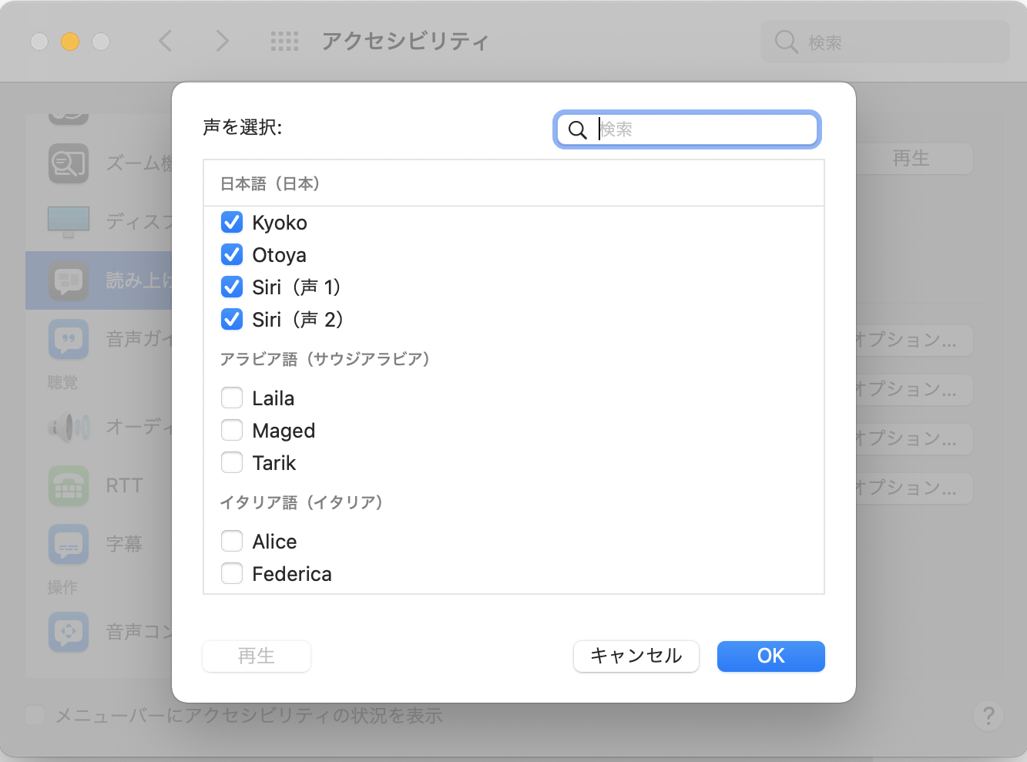Toggle the Siri (声 2) voice checkbox

232,320
